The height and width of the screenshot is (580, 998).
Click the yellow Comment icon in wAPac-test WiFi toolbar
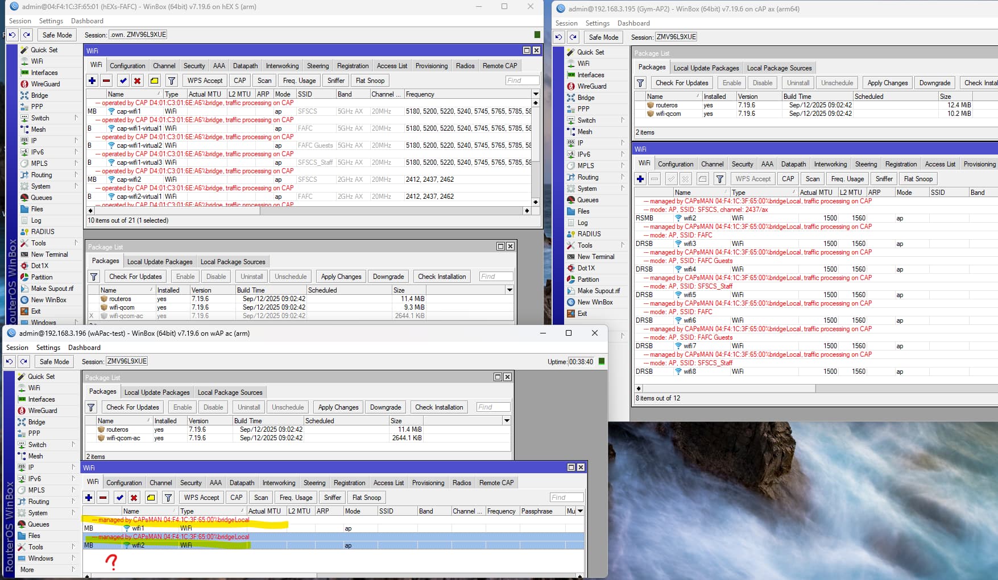pos(151,498)
